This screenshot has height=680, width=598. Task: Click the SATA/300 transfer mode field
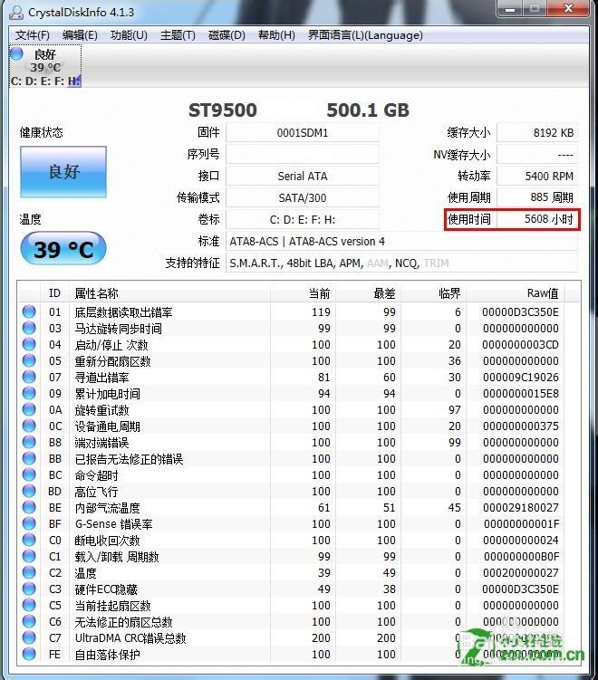point(303,197)
